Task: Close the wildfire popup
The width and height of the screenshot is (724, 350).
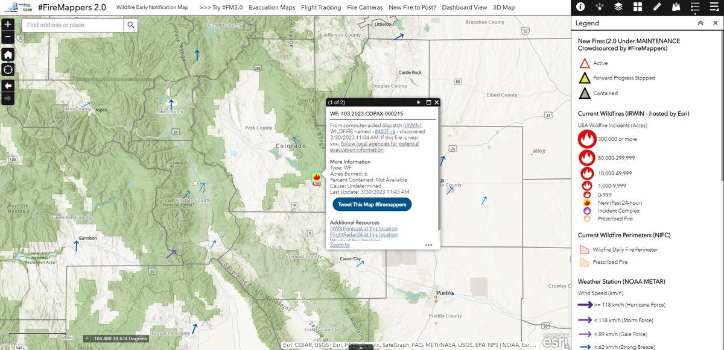Action: pos(436,102)
